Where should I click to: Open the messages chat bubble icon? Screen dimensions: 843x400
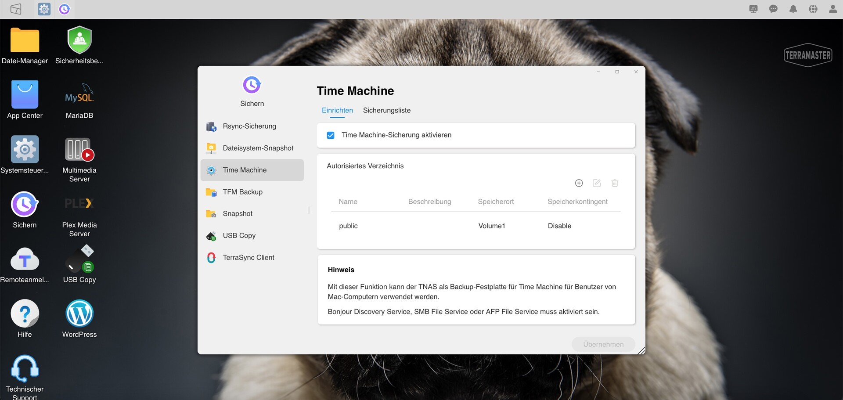click(x=773, y=9)
